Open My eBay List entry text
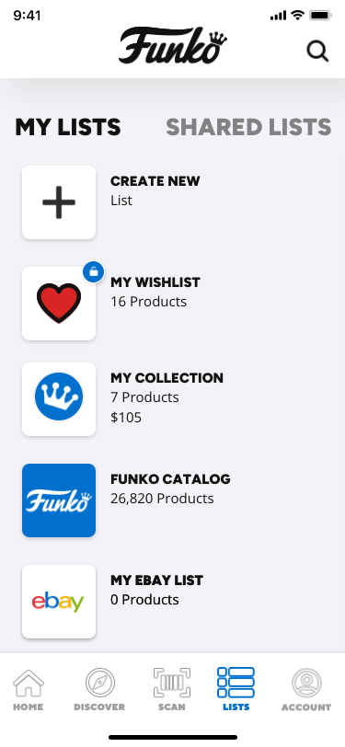Screen dimensions: 345x747 [x=156, y=590]
